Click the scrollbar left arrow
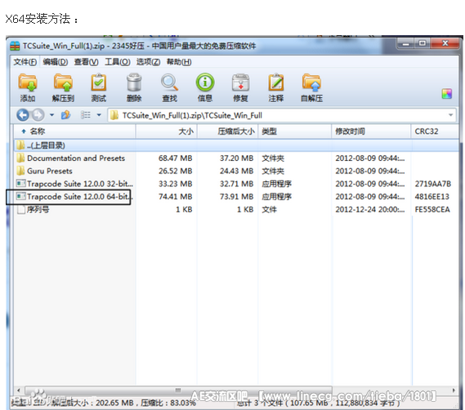 pos(18,390)
